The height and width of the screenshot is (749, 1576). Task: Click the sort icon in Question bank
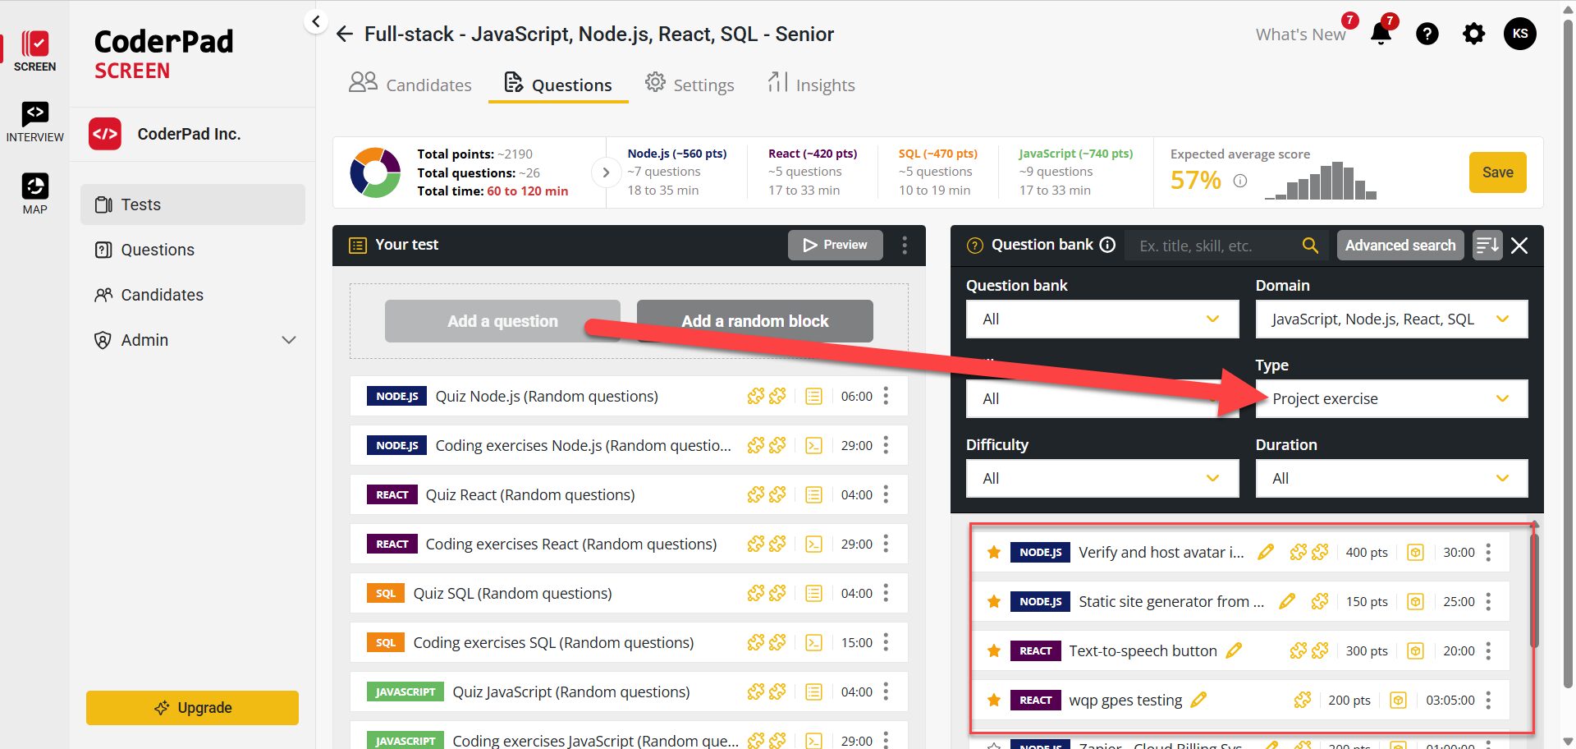pos(1487,245)
